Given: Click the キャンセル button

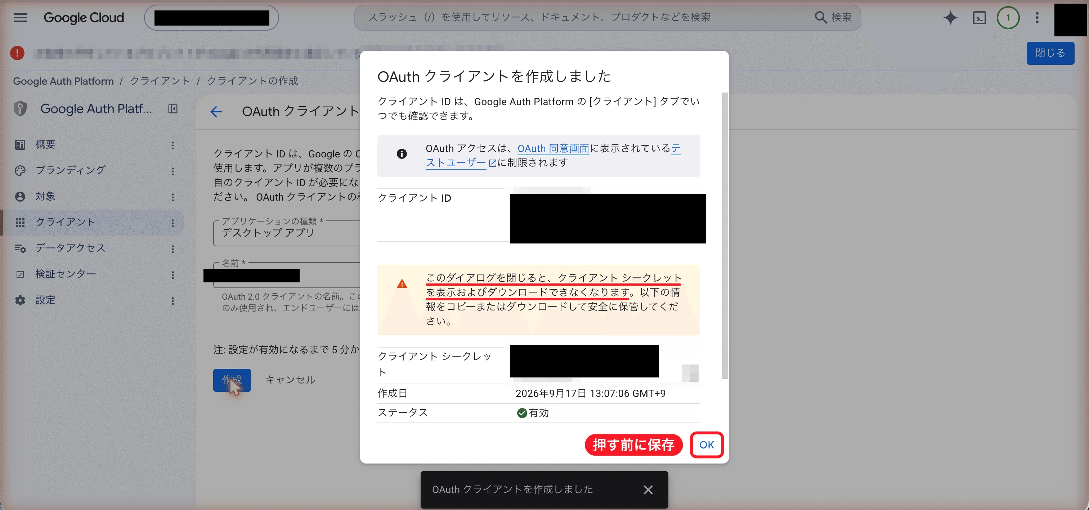Looking at the screenshot, I should coord(290,380).
